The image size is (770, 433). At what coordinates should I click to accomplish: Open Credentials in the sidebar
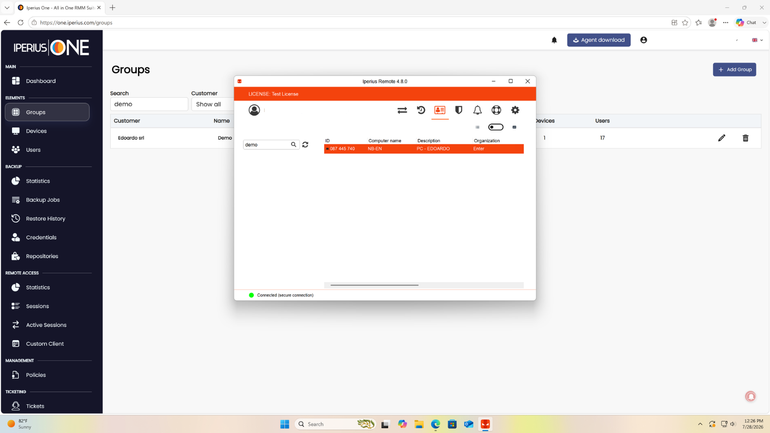(x=47, y=237)
